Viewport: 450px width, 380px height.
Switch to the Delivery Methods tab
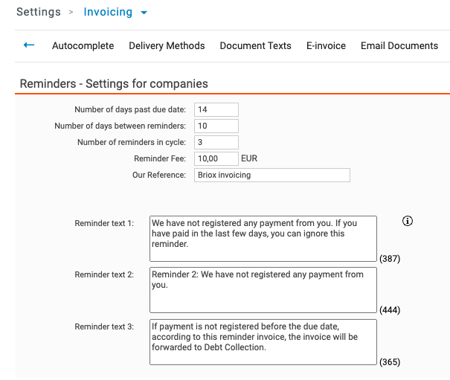(x=167, y=46)
